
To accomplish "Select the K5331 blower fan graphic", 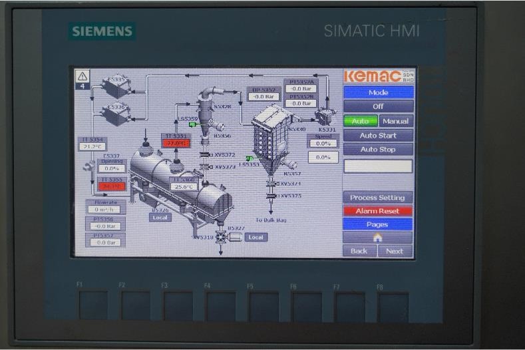I will click(x=325, y=116).
